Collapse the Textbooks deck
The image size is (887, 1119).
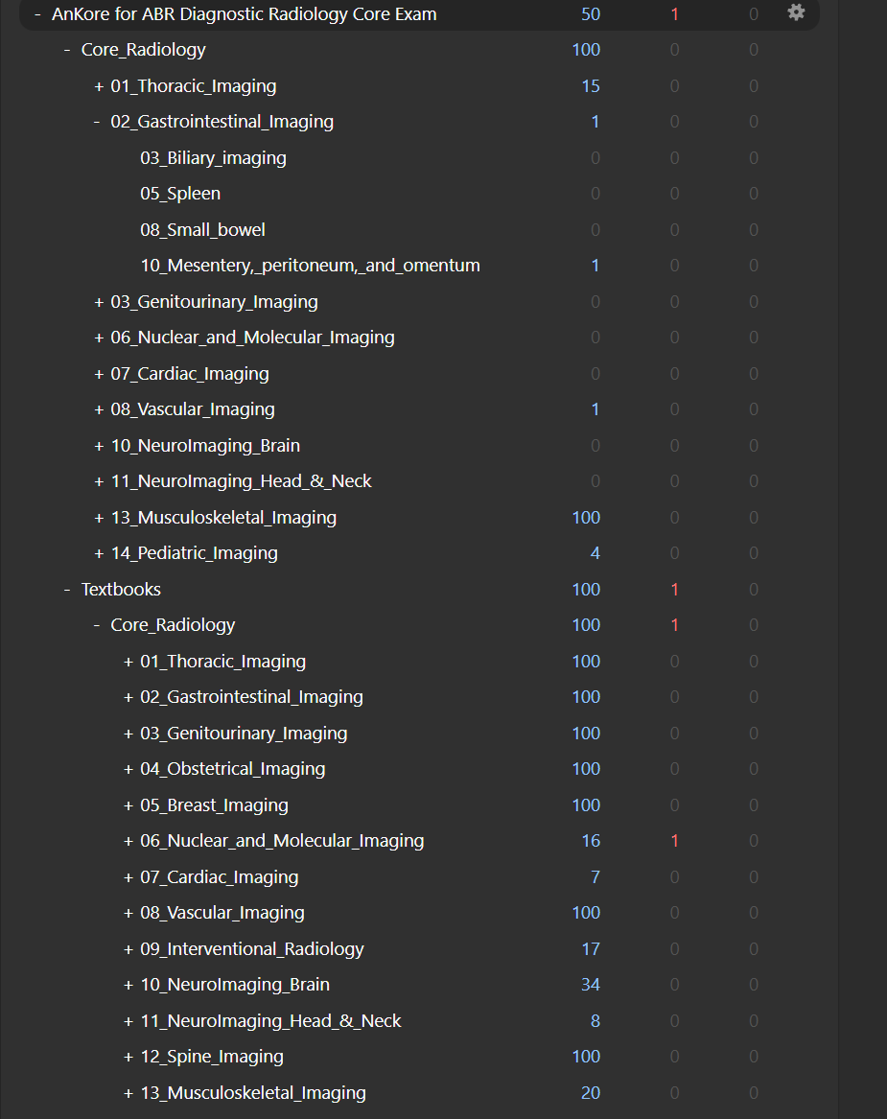(x=67, y=590)
